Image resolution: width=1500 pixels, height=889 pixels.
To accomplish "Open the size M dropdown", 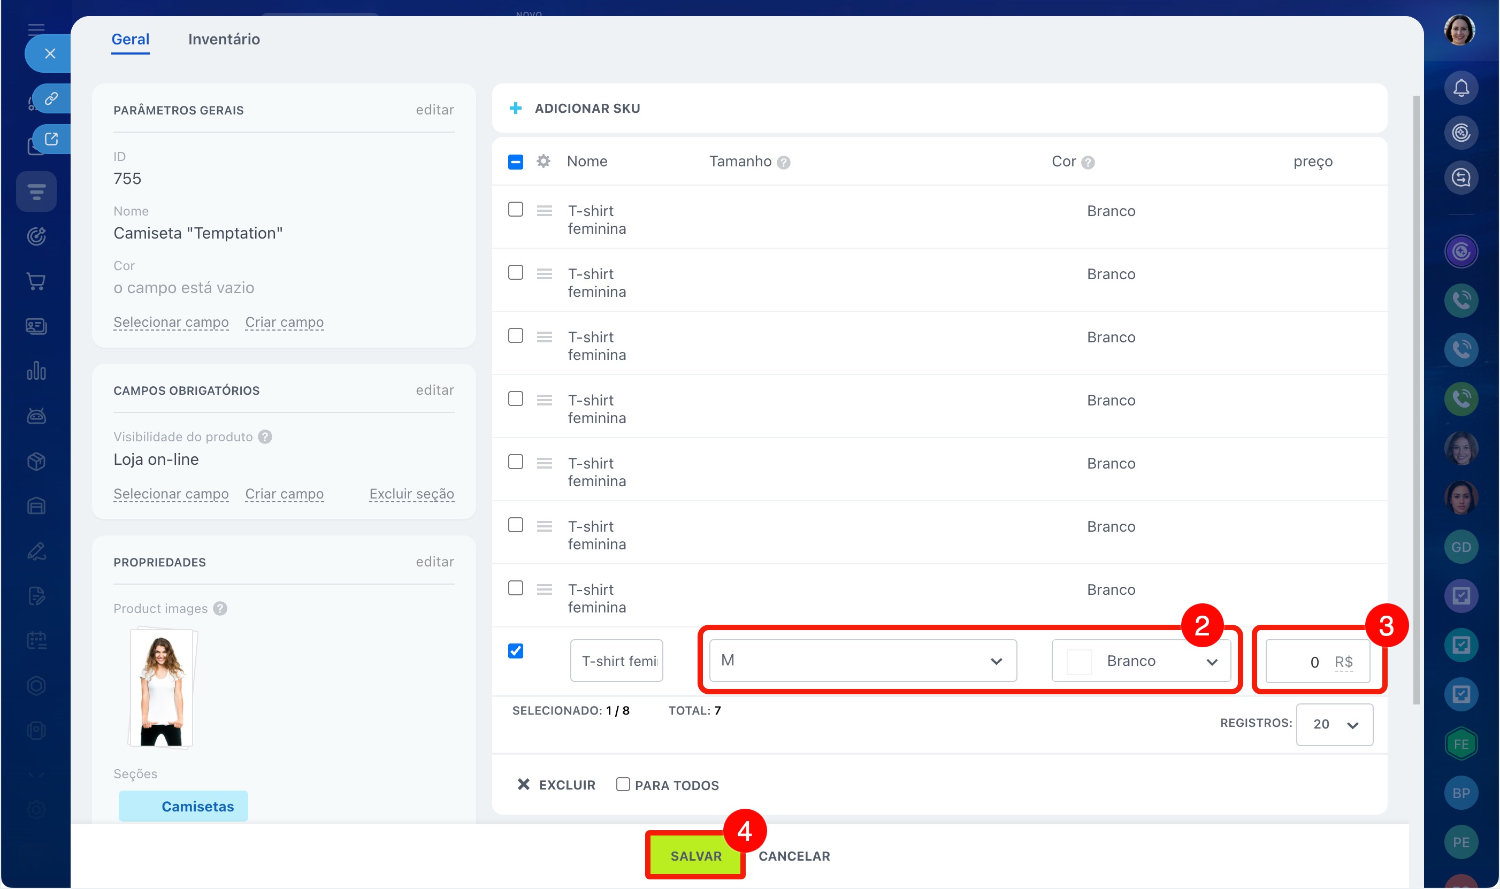I will tap(863, 661).
